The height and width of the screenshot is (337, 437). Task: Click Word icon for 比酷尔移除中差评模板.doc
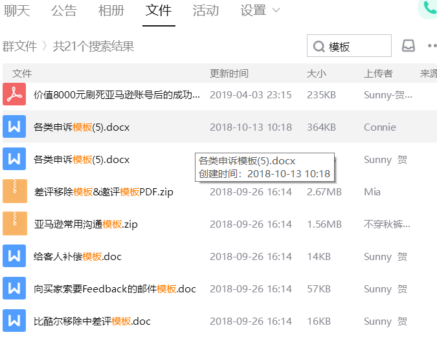[x=14, y=320]
